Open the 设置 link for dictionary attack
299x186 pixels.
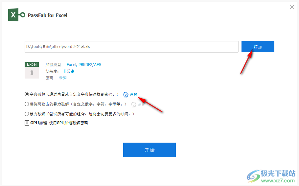coord(133,95)
